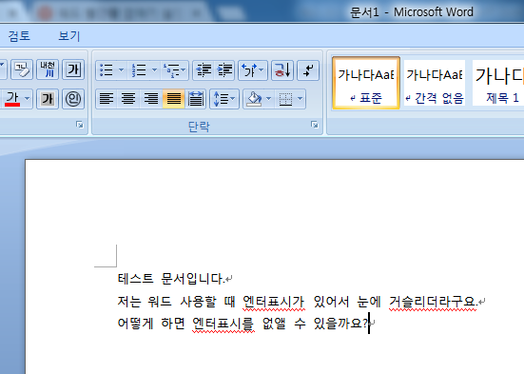Open the 검토 ribbon tab

[x=19, y=36]
